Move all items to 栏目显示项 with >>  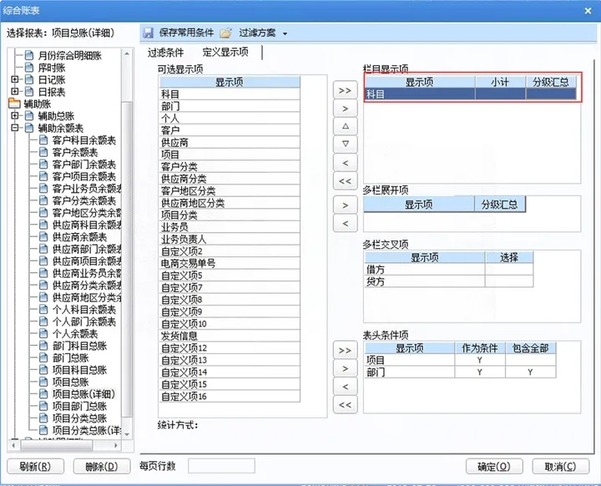[345, 90]
